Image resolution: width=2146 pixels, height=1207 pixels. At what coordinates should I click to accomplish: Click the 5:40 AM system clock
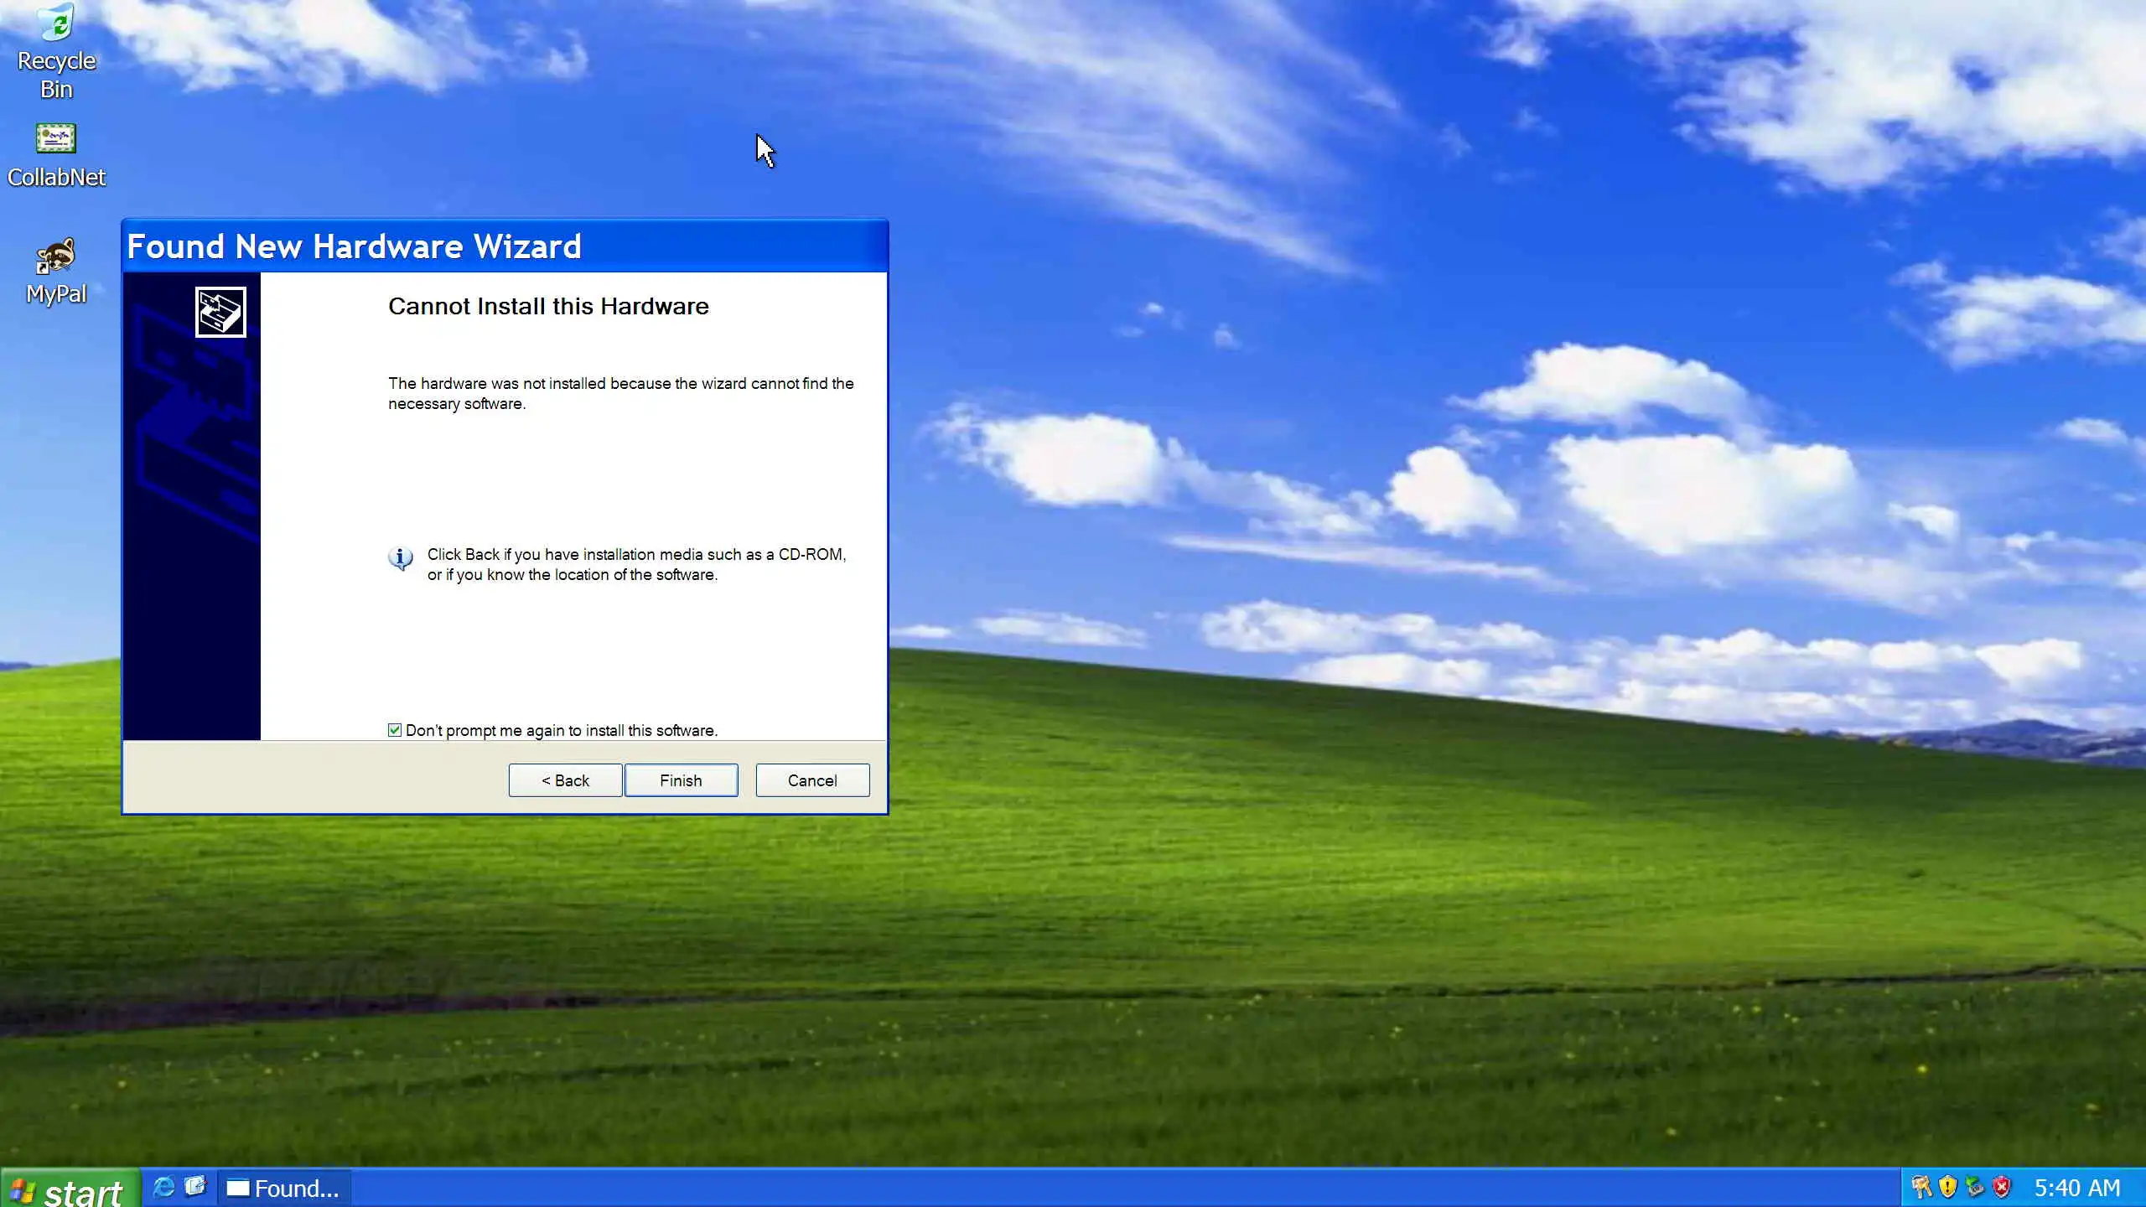[x=2077, y=1189]
